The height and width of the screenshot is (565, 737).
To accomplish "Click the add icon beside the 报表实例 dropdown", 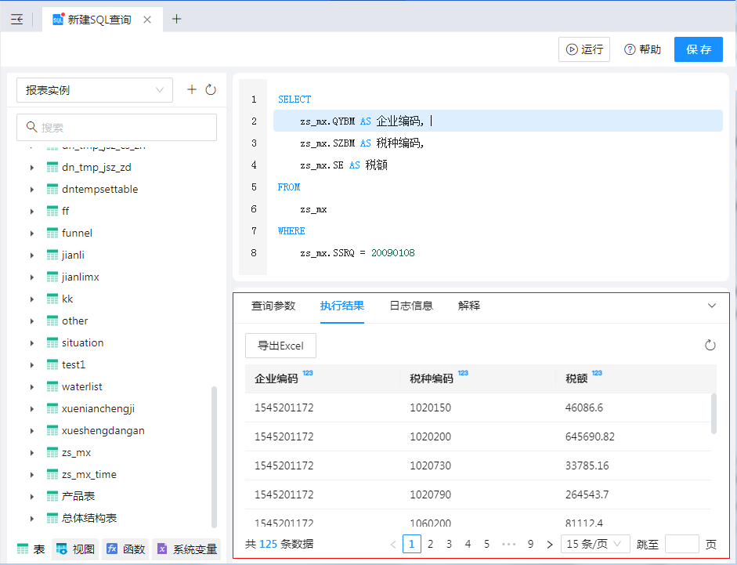I will click(x=192, y=90).
